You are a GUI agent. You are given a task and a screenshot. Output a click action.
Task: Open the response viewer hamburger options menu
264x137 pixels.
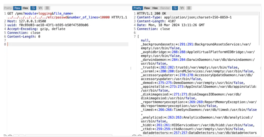(x=189, y=8)
